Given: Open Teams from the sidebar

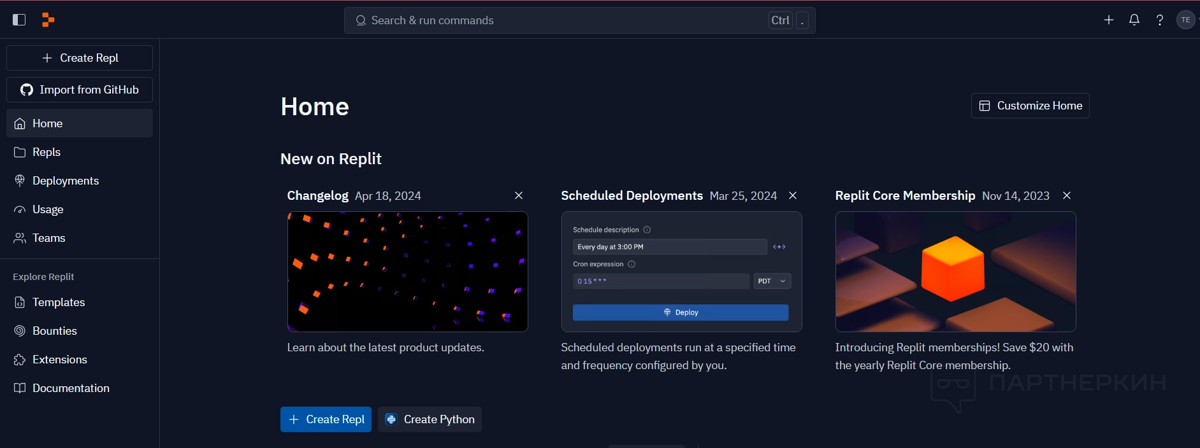Looking at the screenshot, I should pos(48,238).
